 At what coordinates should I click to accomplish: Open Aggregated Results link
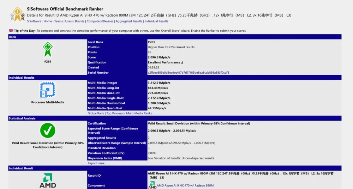pos(129,21)
